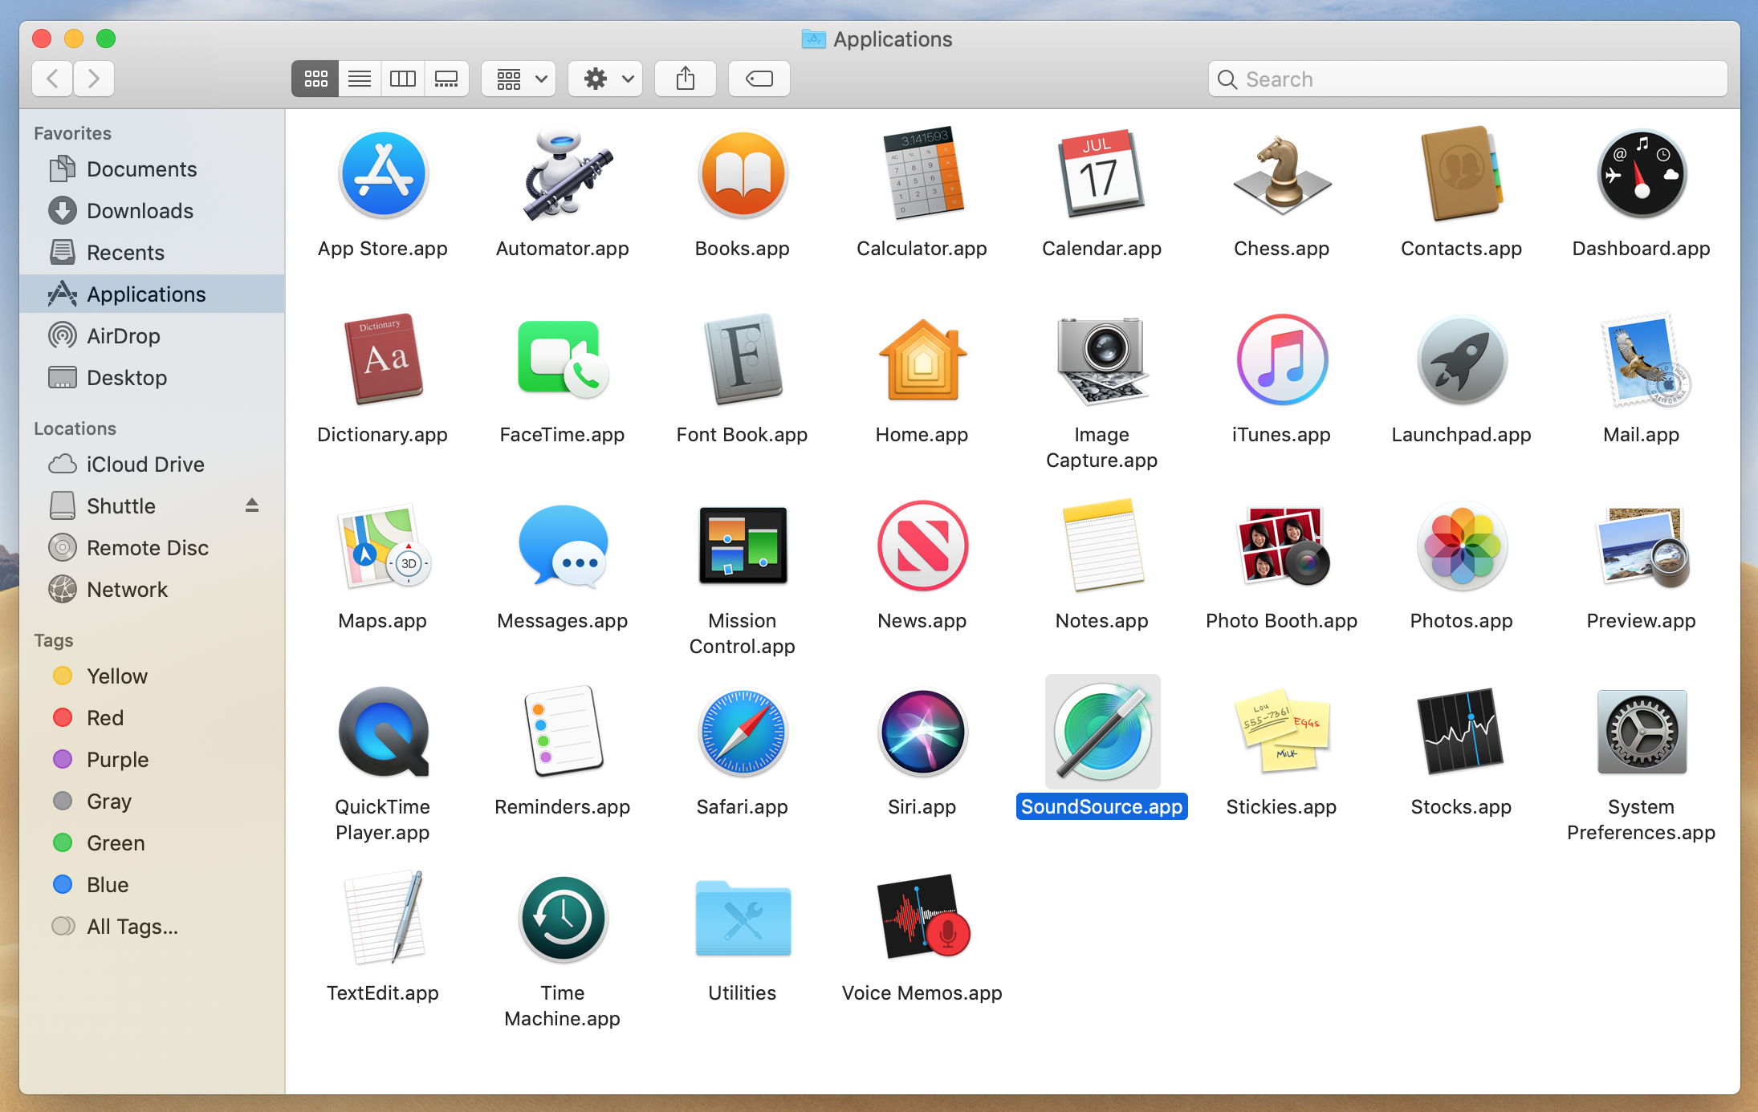The width and height of the screenshot is (1758, 1112).
Task: Select the System Preferences gear icon
Action: click(1642, 732)
